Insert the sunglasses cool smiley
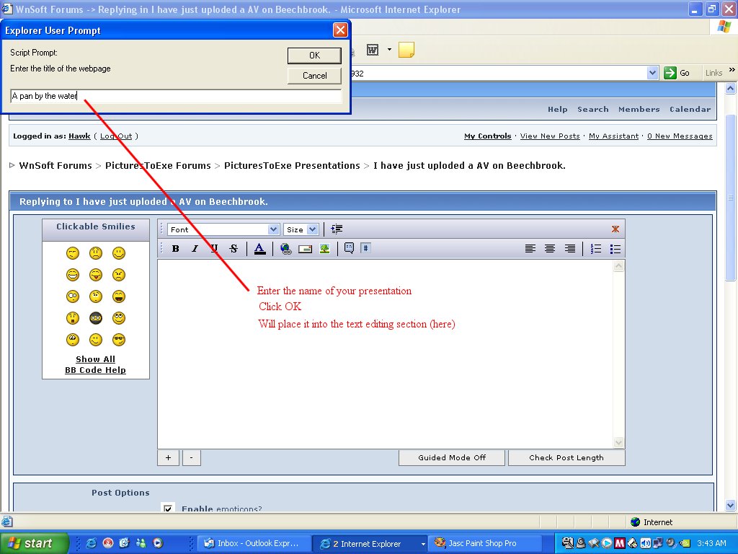 (119, 340)
